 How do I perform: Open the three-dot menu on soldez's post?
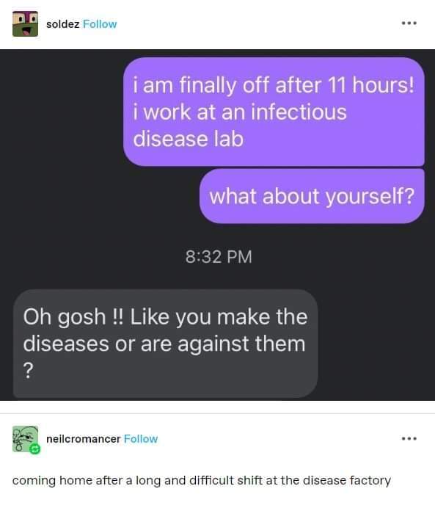409,23
